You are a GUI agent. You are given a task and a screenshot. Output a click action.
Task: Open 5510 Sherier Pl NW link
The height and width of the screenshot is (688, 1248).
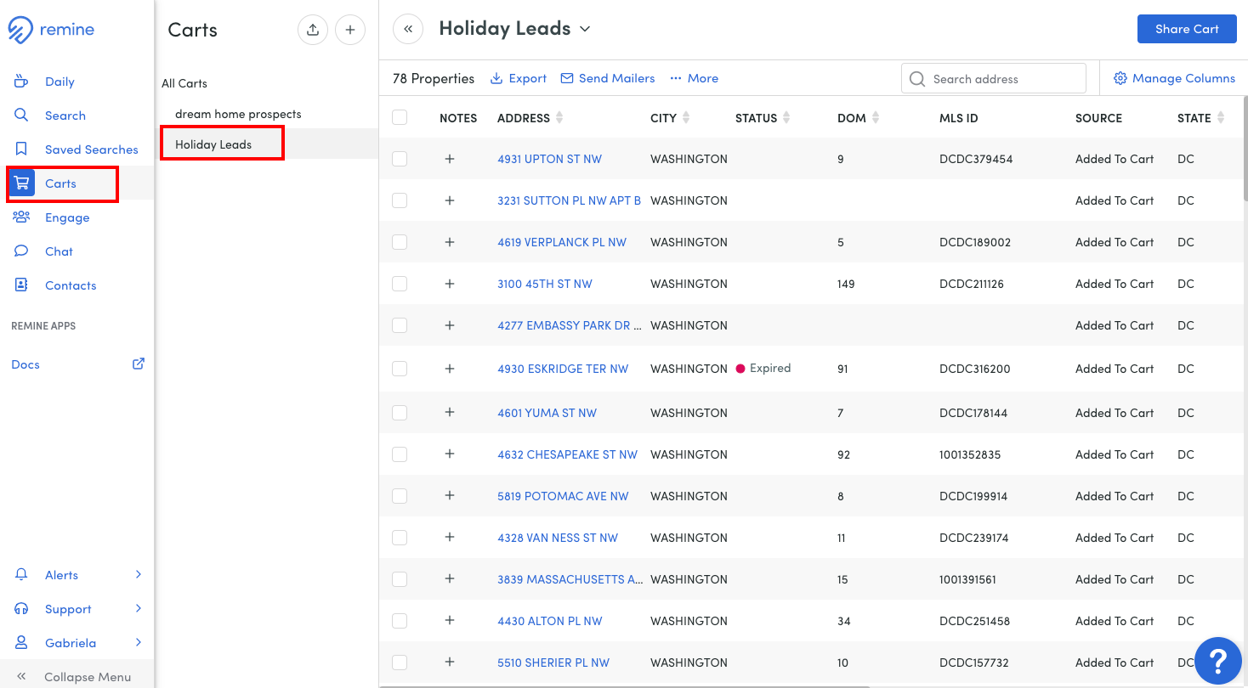pos(553,663)
